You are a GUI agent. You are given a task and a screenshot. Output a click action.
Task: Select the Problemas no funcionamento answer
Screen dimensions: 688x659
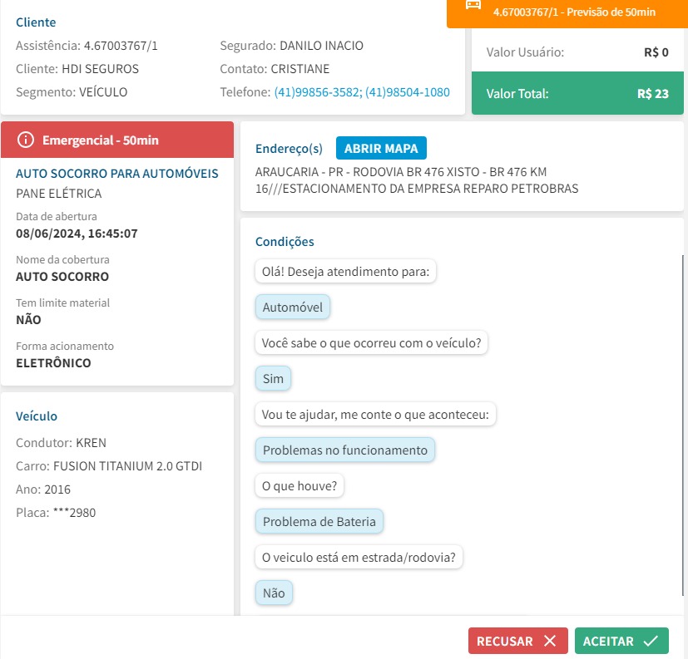[344, 450]
